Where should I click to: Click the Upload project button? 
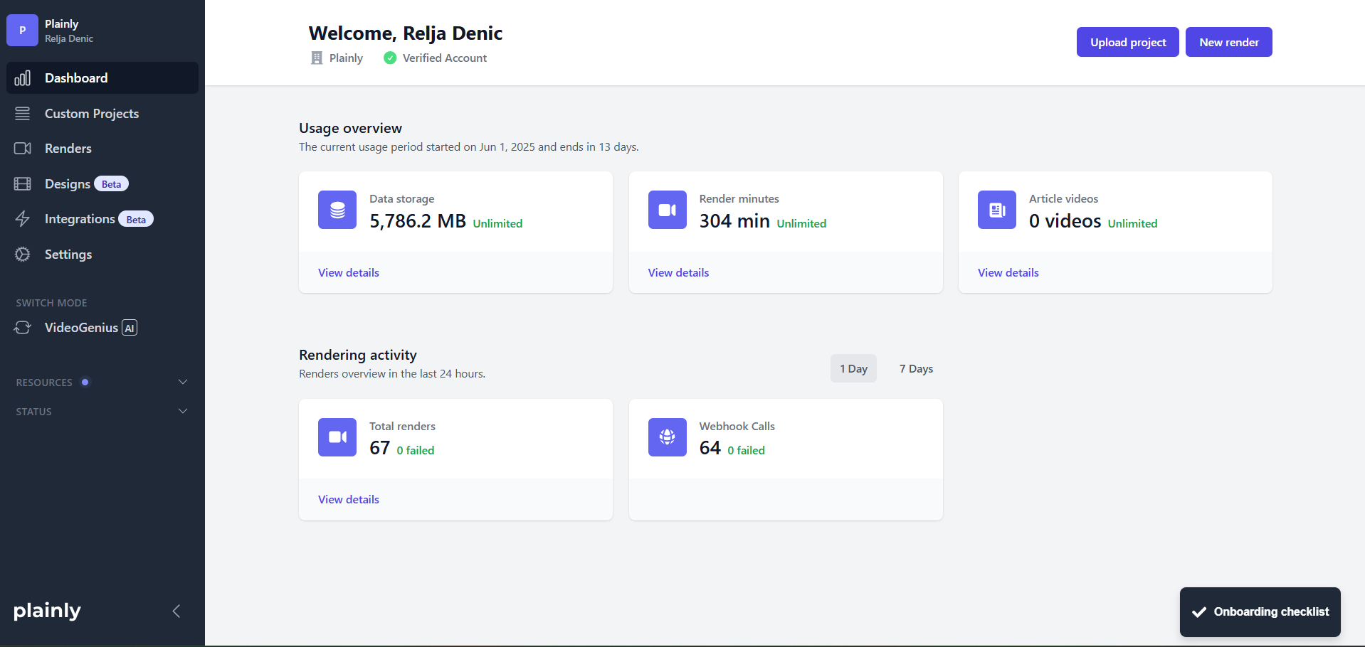point(1127,42)
